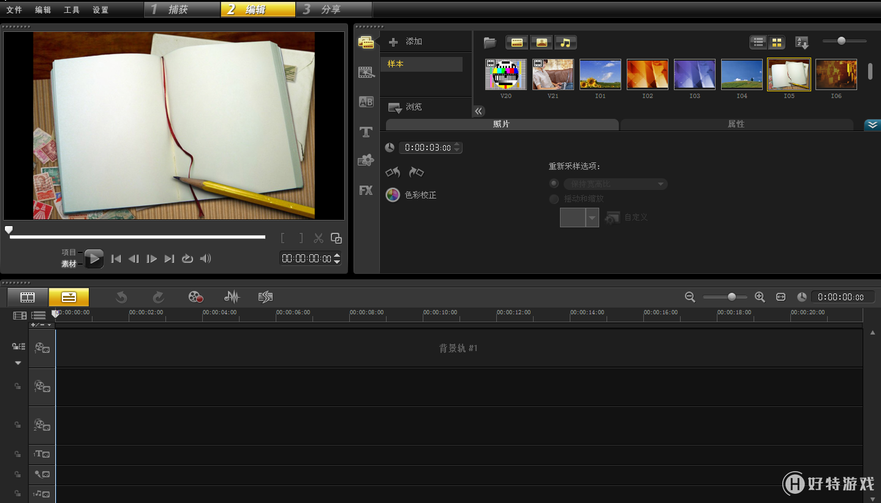The height and width of the screenshot is (503, 881).
Task: Adjust the photo duration spinner arrows
Action: tap(458, 148)
